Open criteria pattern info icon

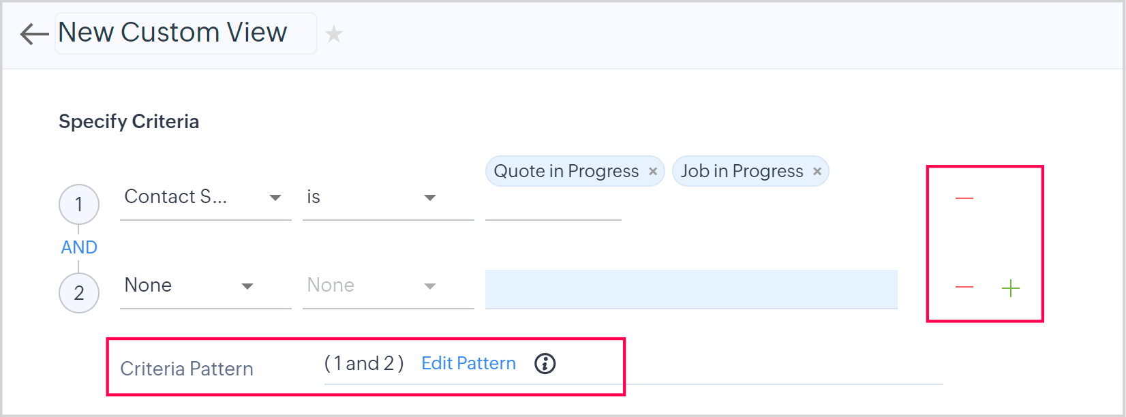coord(545,364)
